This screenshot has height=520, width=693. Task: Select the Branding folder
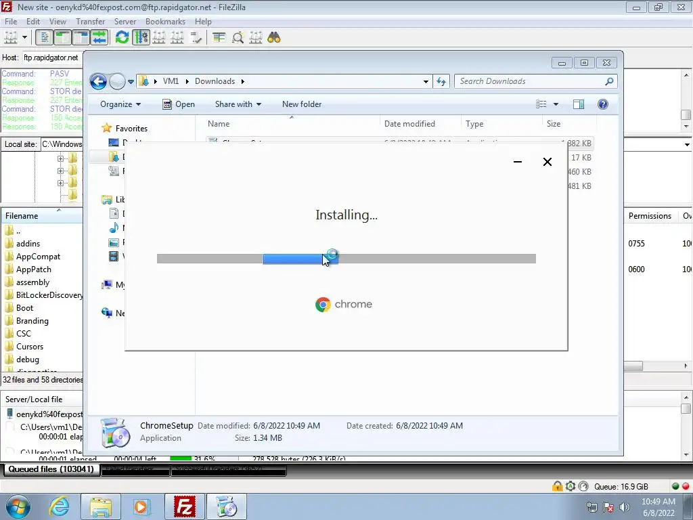[x=32, y=320]
